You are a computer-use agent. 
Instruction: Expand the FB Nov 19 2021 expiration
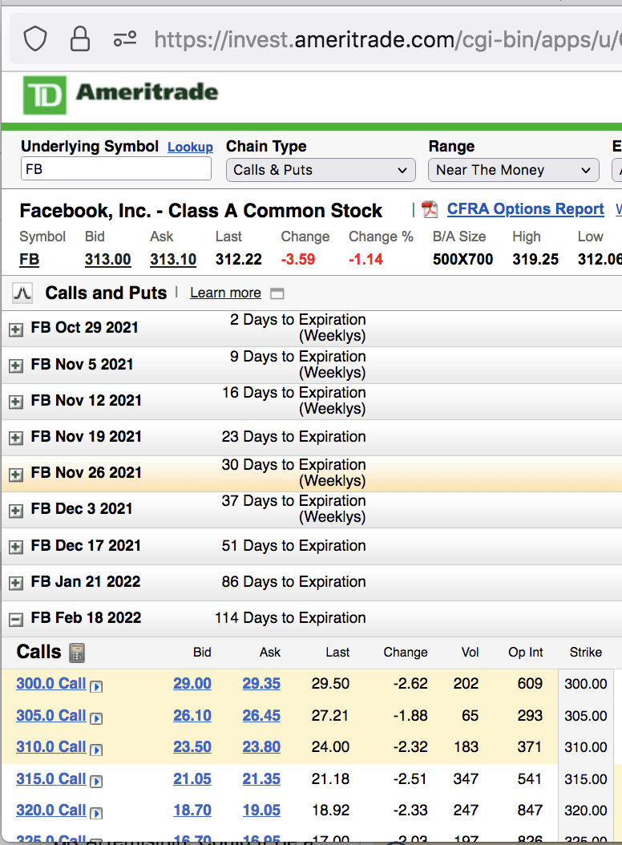16,438
